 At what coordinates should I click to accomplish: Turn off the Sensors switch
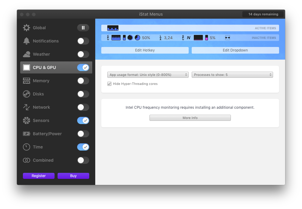point(83,120)
